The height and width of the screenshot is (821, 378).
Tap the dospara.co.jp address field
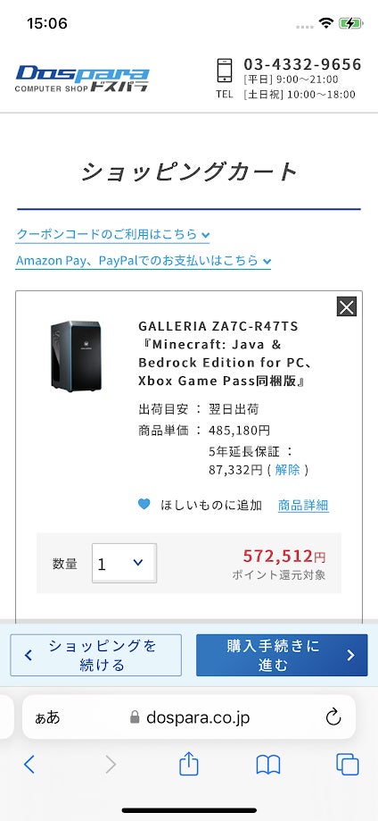tap(189, 717)
